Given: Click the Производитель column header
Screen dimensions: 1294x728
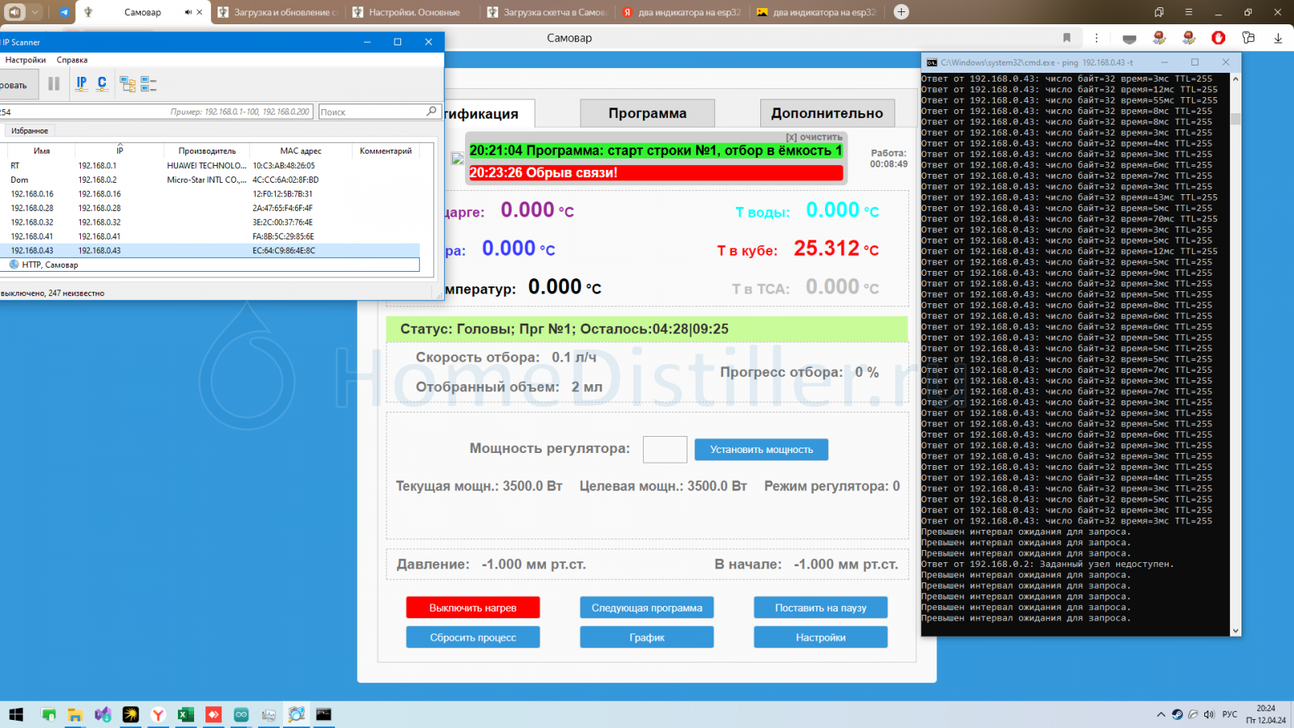Looking at the screenshot, I should [207, 150].
